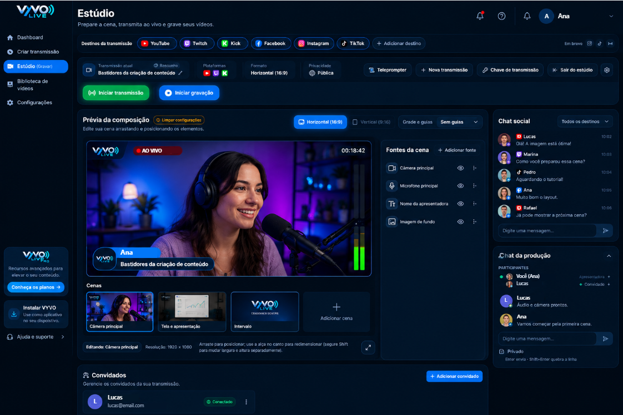Open options for Imagem de fundo source
Viewport: 623px width, 415px height.
474,221
